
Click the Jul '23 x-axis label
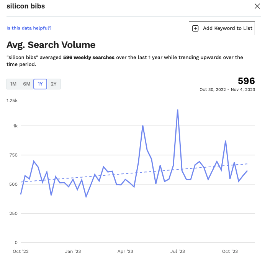coord(177,251)
